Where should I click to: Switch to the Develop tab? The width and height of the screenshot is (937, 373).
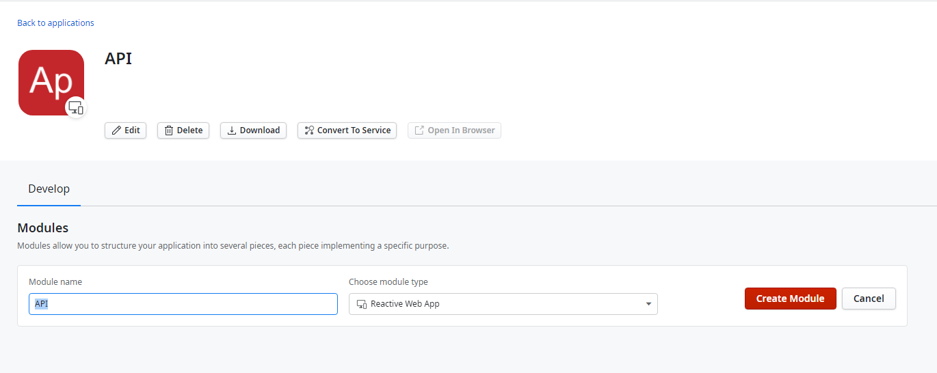point(49,189)
